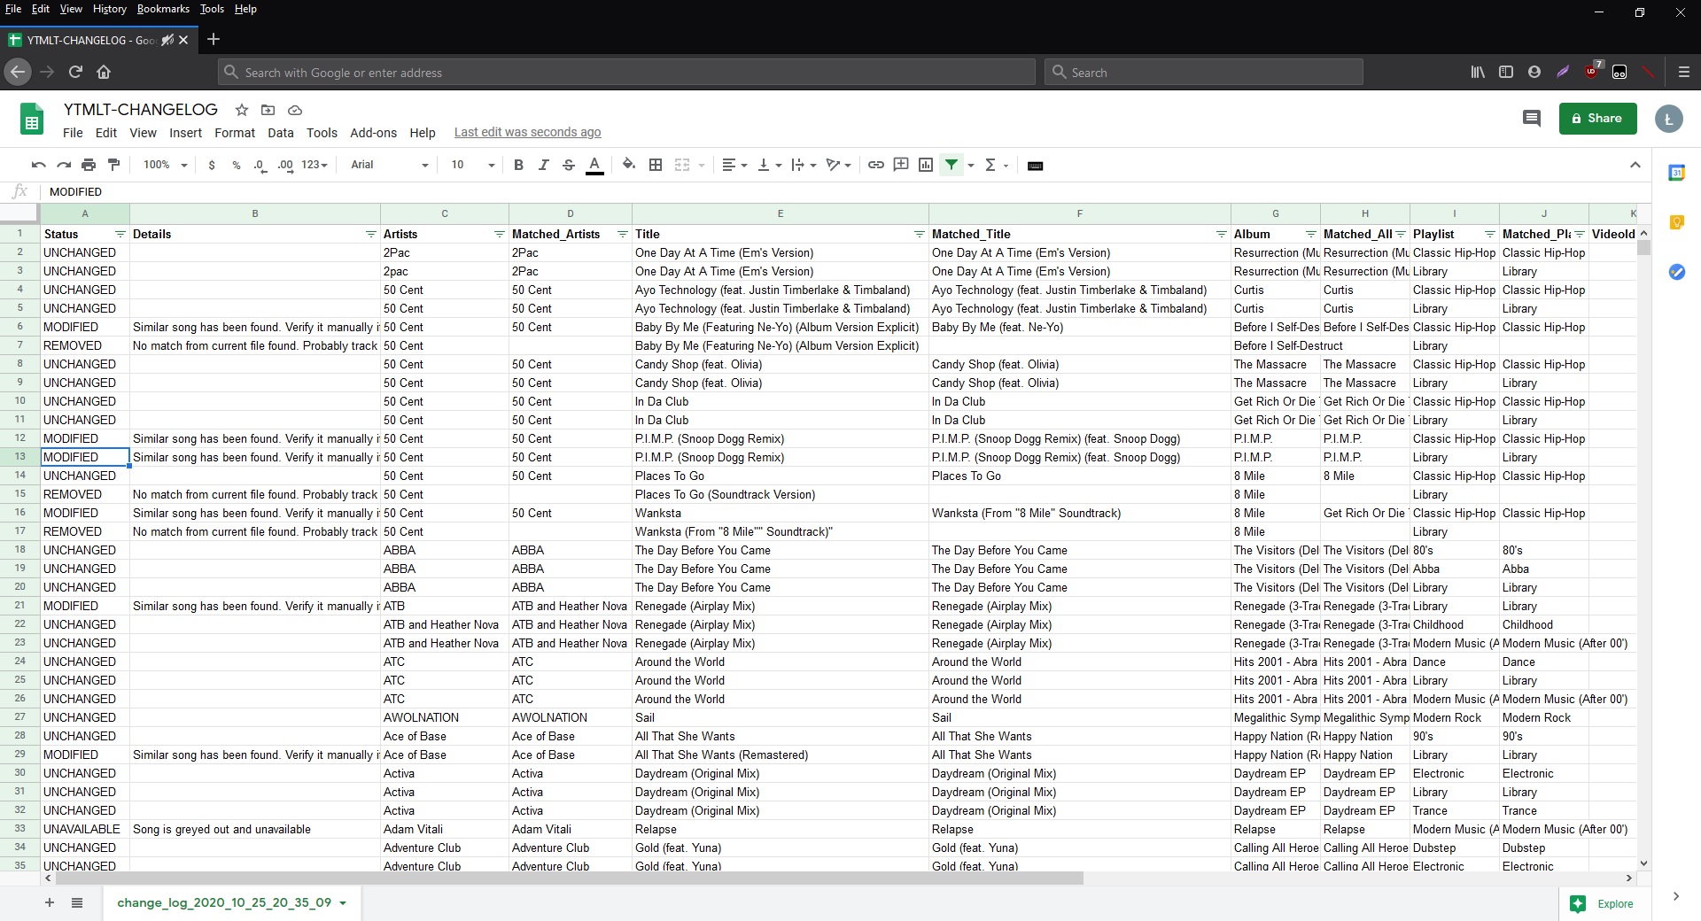
Task: Move document using the folder icon
Action: click(268, 110)
